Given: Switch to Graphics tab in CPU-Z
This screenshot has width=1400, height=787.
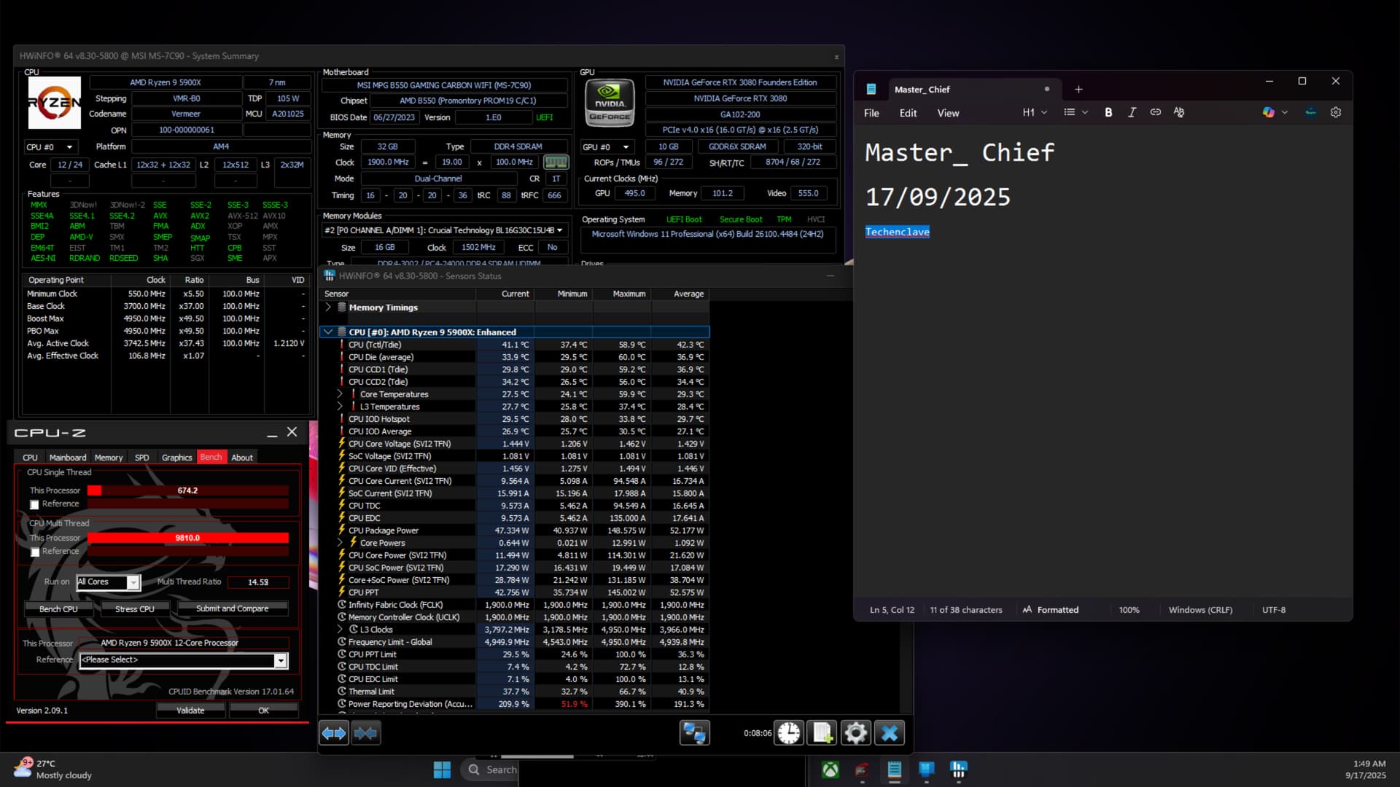Looking at the screenshot, I should [x=176, y=458].
